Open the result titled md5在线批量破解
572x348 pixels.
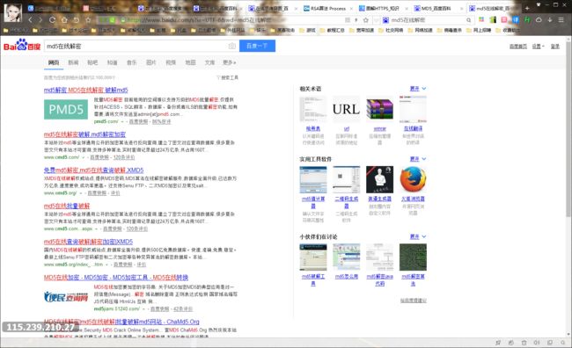(x=67, y=206)
